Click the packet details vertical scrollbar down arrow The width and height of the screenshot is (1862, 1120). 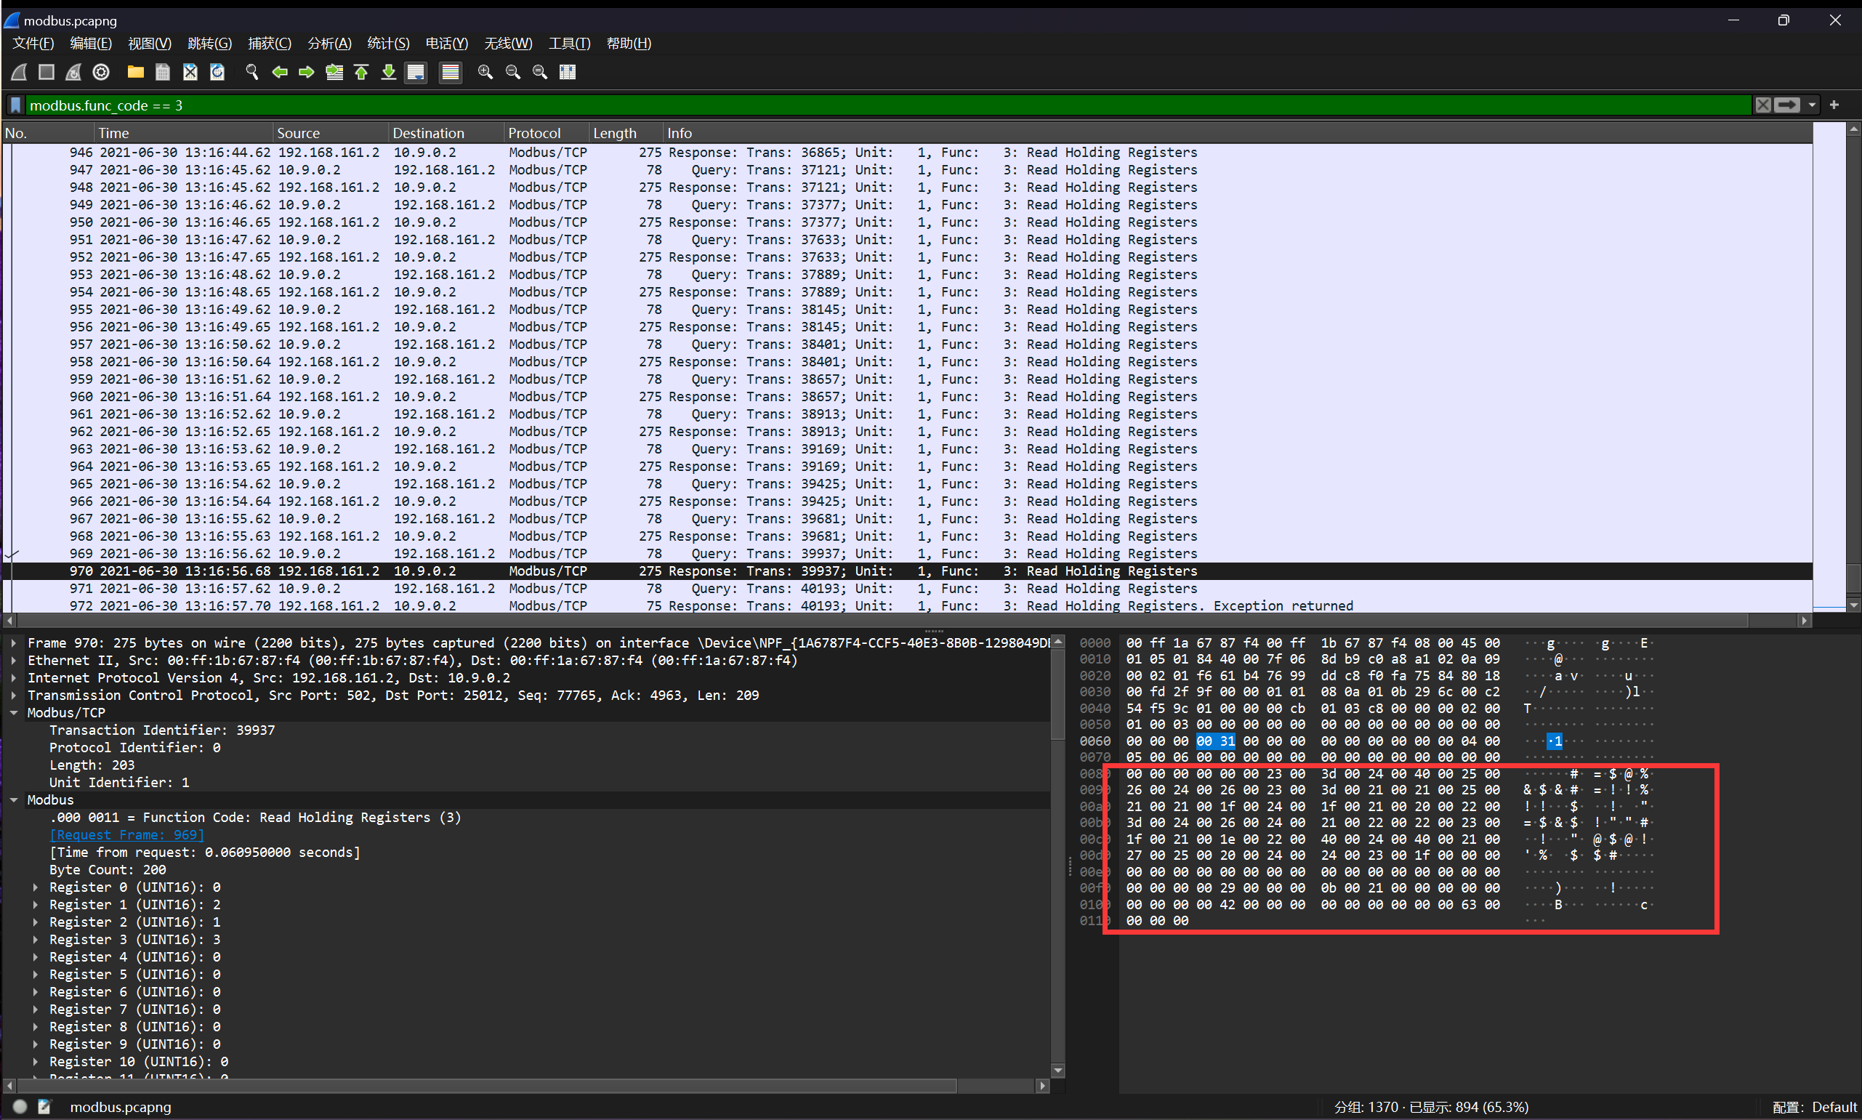click(1057, 1070)
